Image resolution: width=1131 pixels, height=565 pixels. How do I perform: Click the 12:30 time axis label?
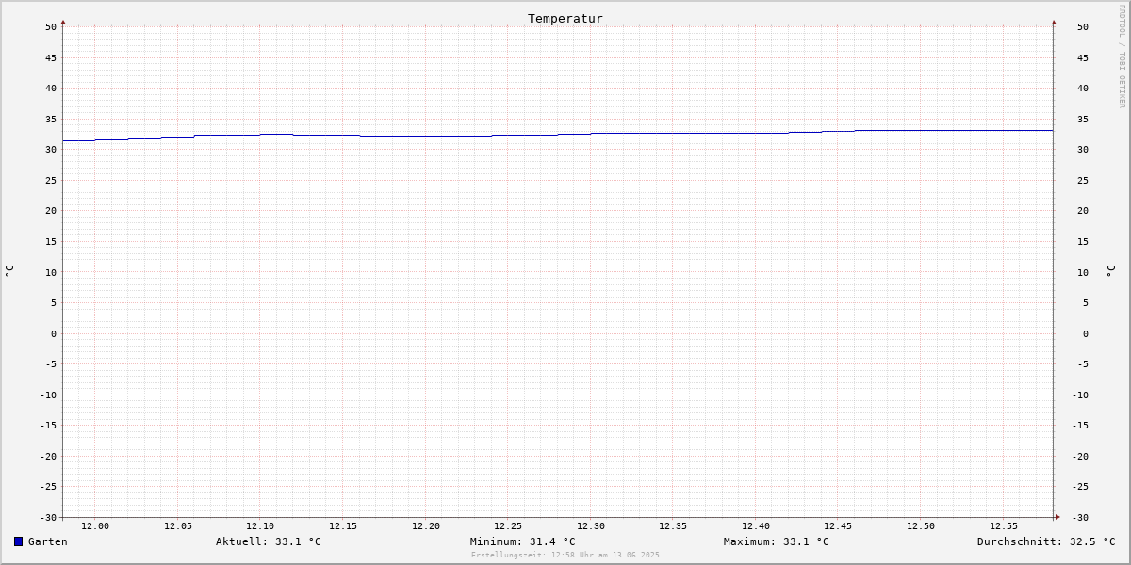click(x=591, y=526)
